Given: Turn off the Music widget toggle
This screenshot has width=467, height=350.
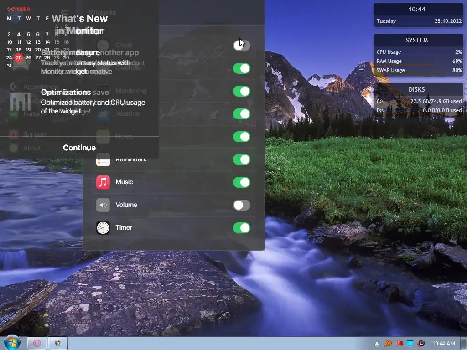Looking at the screenshot, I should (242, 182).
